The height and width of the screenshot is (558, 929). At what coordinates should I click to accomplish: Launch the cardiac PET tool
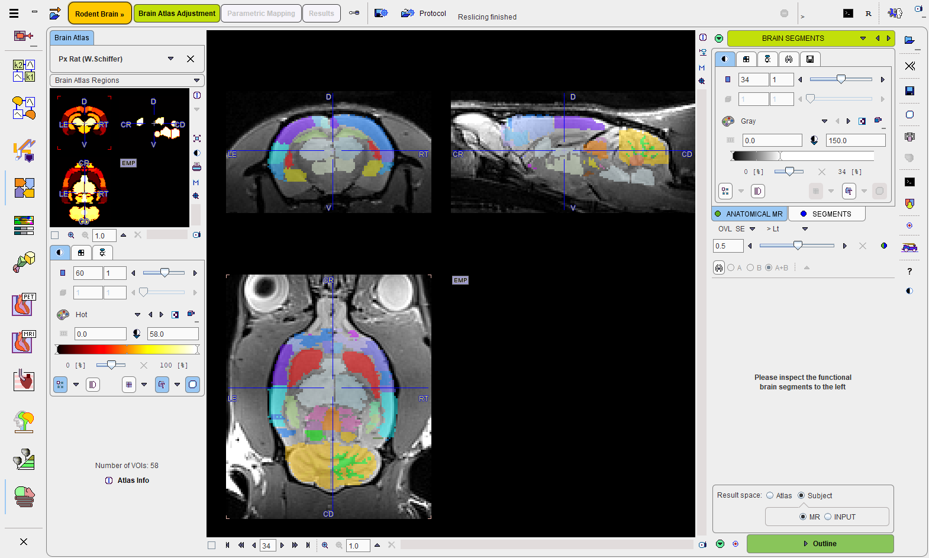[x=24, y=304]
